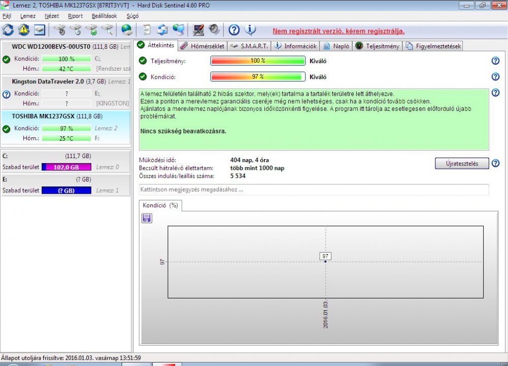Click the WDC 42 °C temperature bar

tap(66, 69)
